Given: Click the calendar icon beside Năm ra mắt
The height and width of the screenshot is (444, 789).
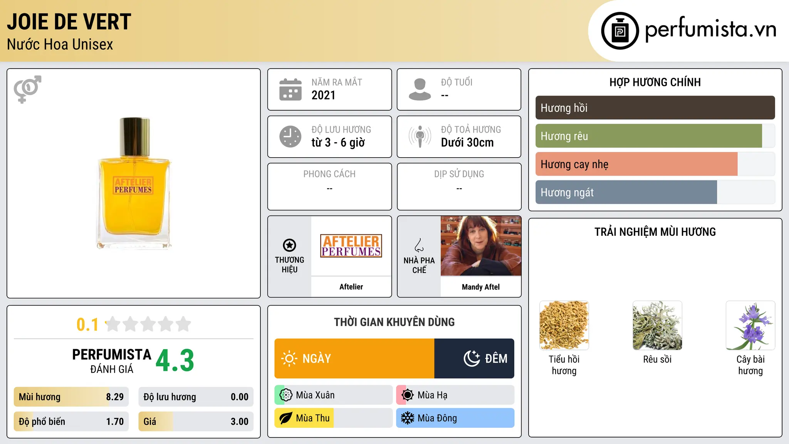Looking at the screenshot, I should pyautogui.click(x=290, y=89).
